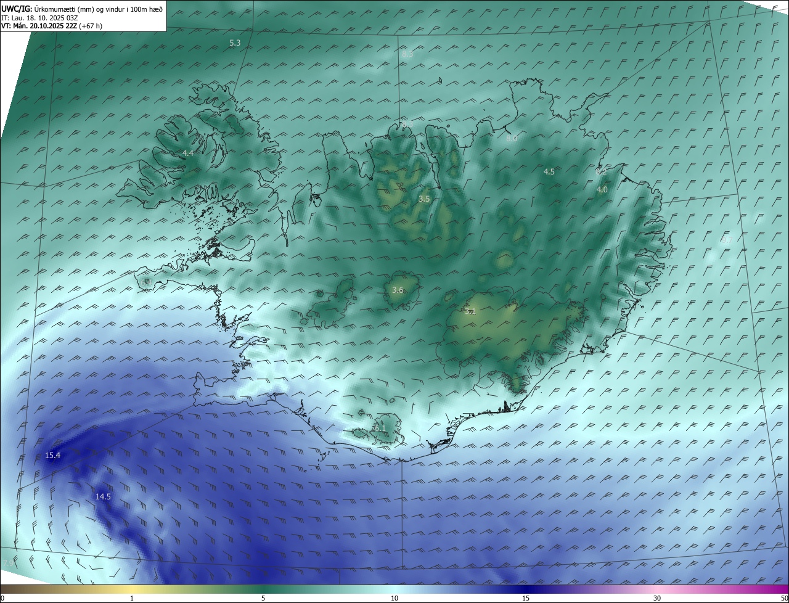This screenshot has width=789, height=603.
Task: Click the '4.5' value label
Action: 549,172
